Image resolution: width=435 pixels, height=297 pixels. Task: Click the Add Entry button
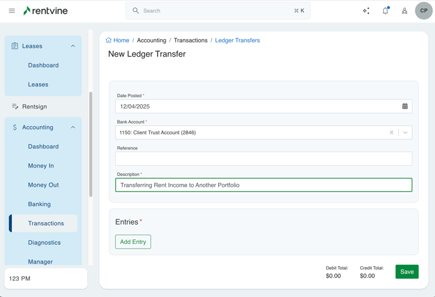[x=133, y=242]
